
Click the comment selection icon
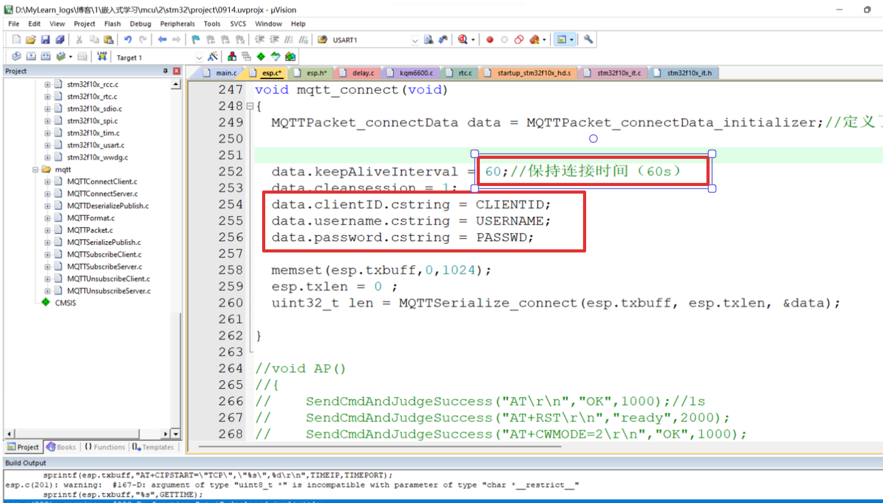click(289, 39)
